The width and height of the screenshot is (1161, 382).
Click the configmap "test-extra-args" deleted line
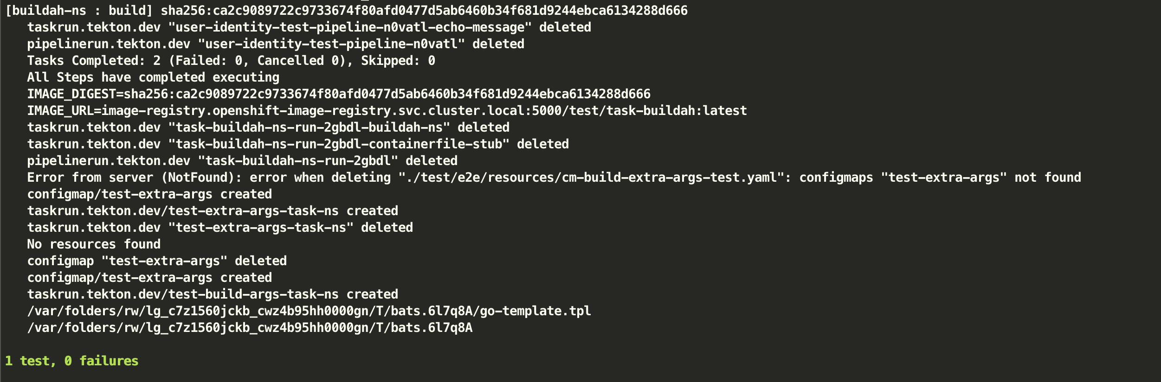click(x=156, y=261)
